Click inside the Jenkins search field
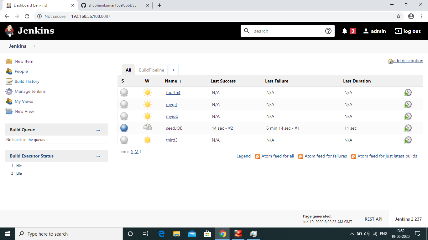The height and width of the screenshot is (240, 428). point(282,31)
